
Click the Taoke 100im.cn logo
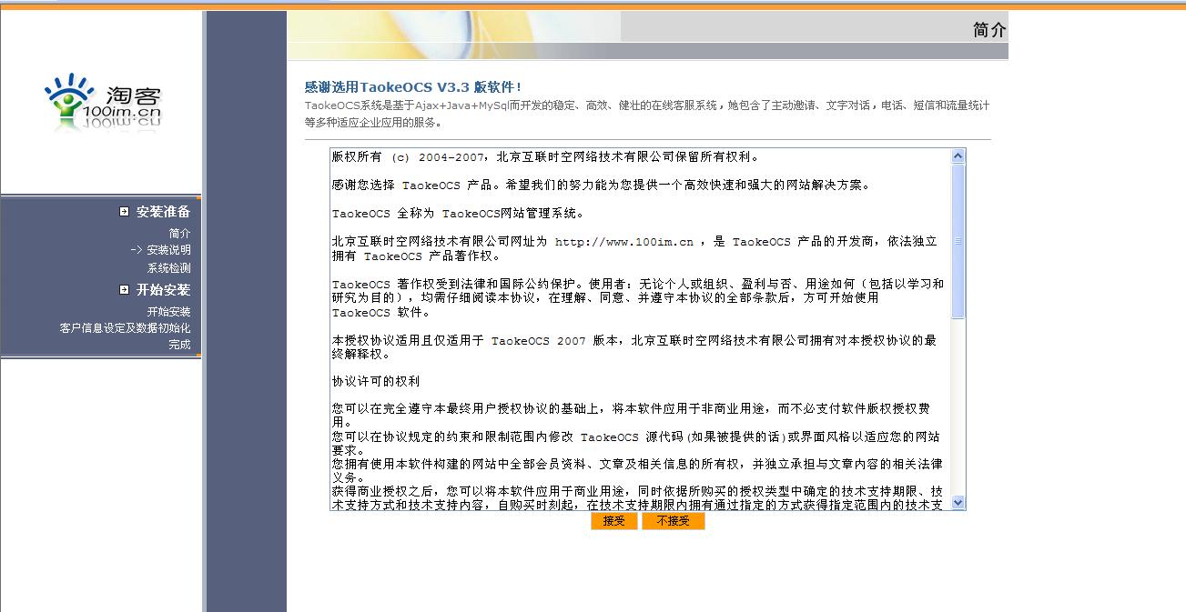[103, 102]
